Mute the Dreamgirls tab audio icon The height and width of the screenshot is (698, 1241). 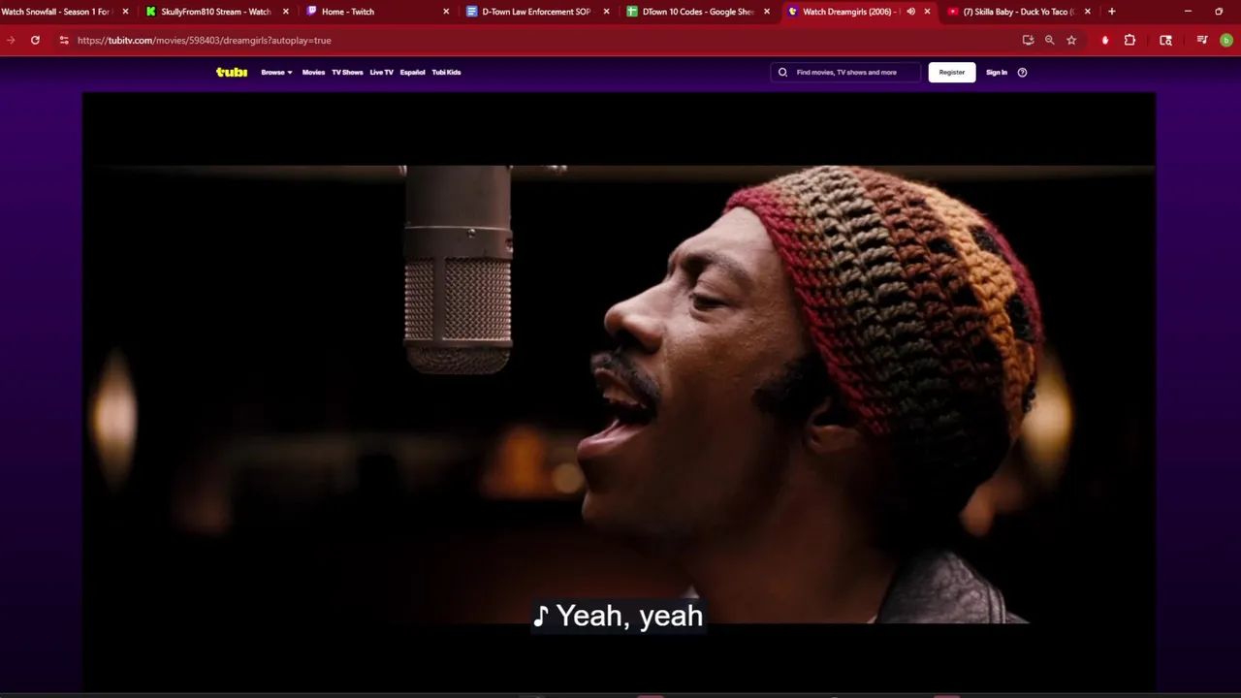pos(910,12)
